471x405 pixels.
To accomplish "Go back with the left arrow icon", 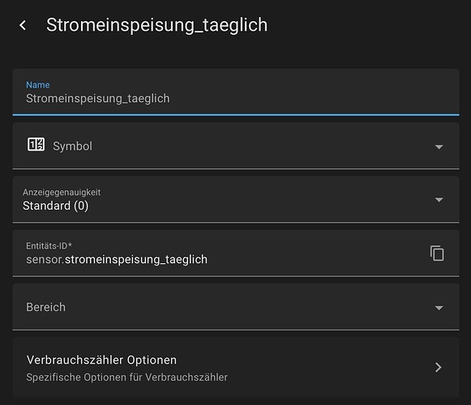I will tap(23, 25).
